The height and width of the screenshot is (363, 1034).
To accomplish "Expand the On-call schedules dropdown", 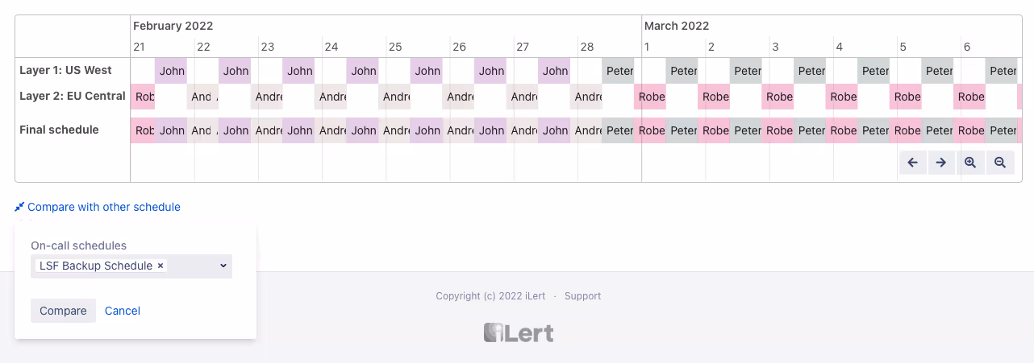I will [223, 266].
